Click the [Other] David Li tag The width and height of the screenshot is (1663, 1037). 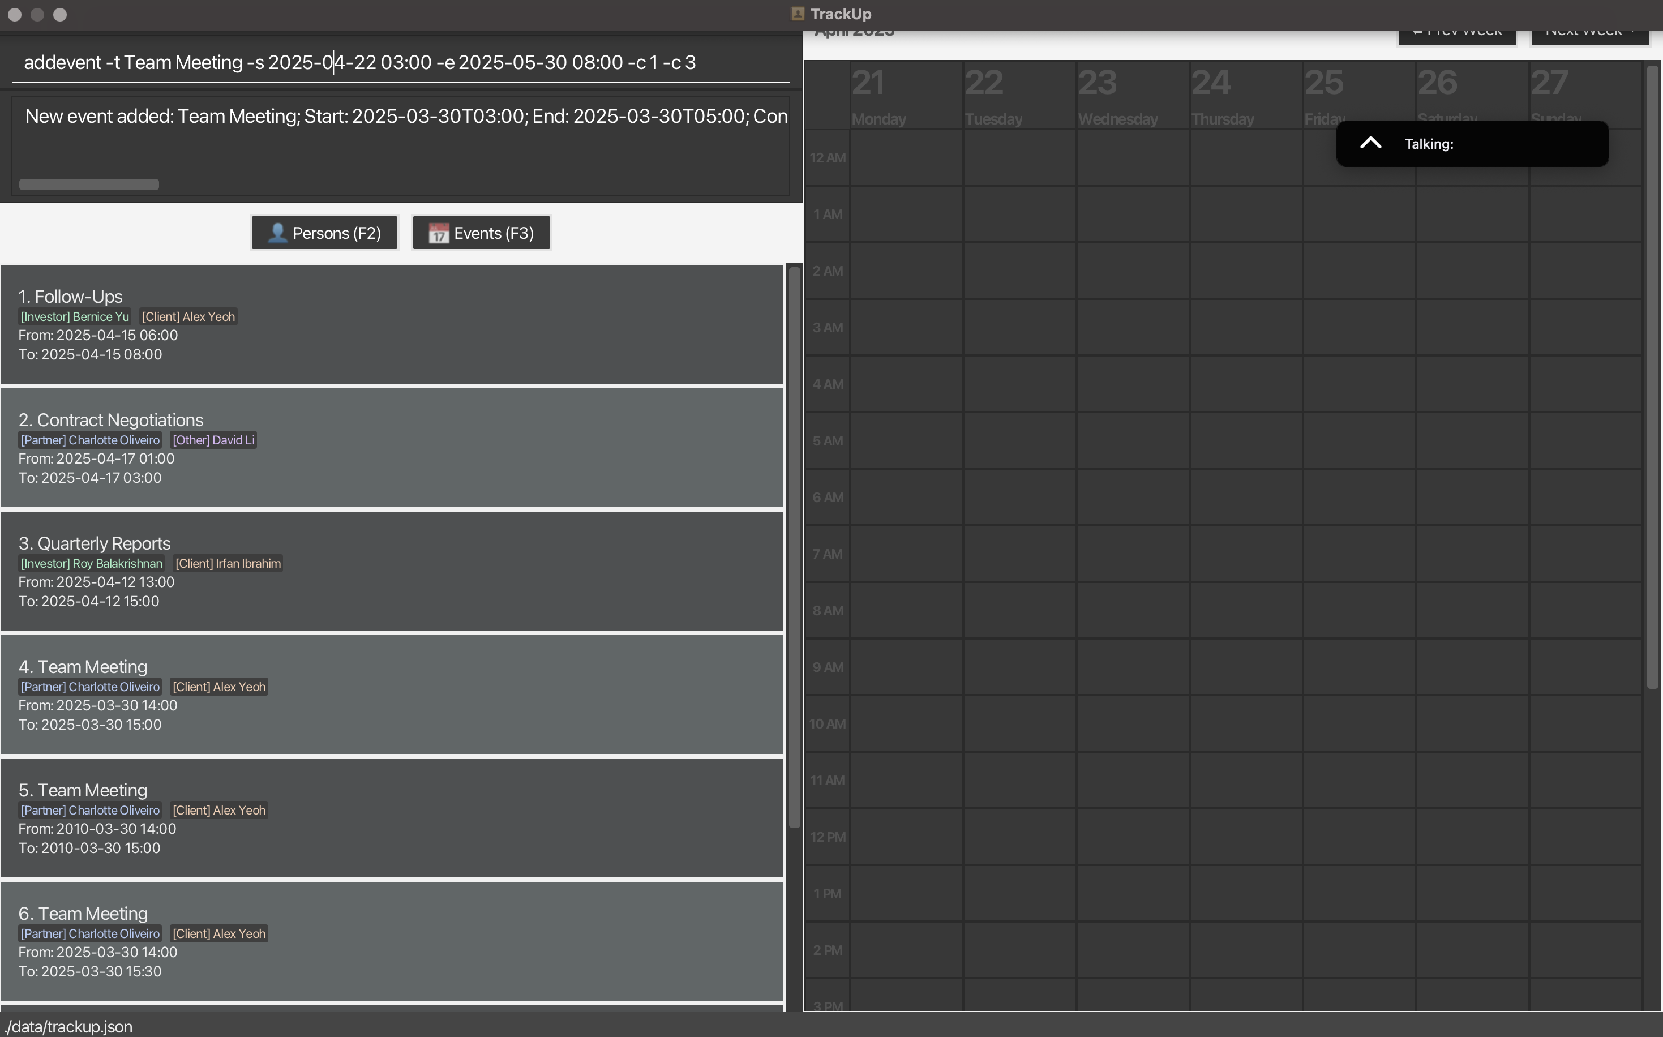[213, 440]
